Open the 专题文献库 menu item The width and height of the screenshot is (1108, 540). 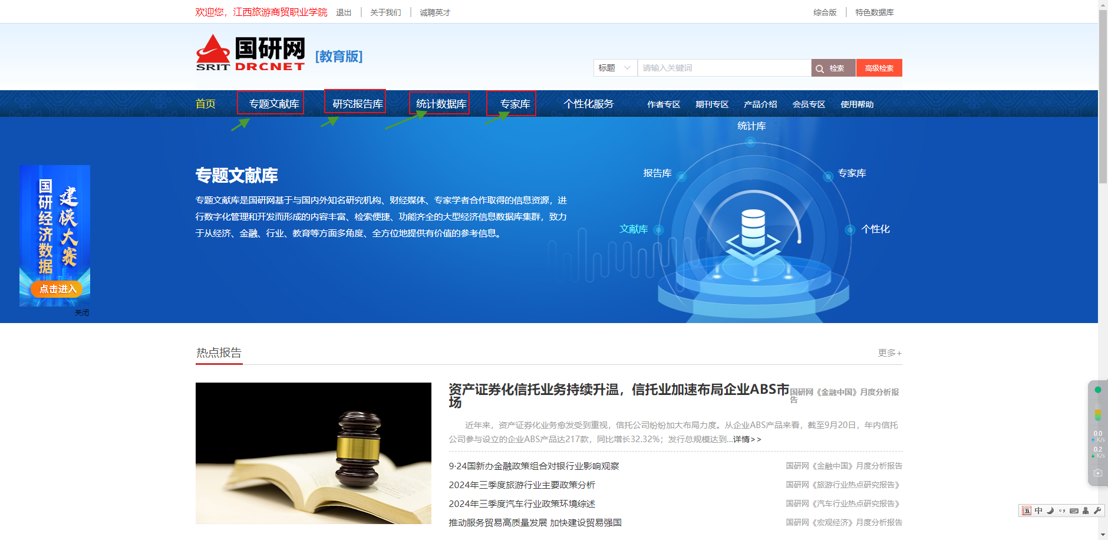pyautogui.click(x=274, y=104)
